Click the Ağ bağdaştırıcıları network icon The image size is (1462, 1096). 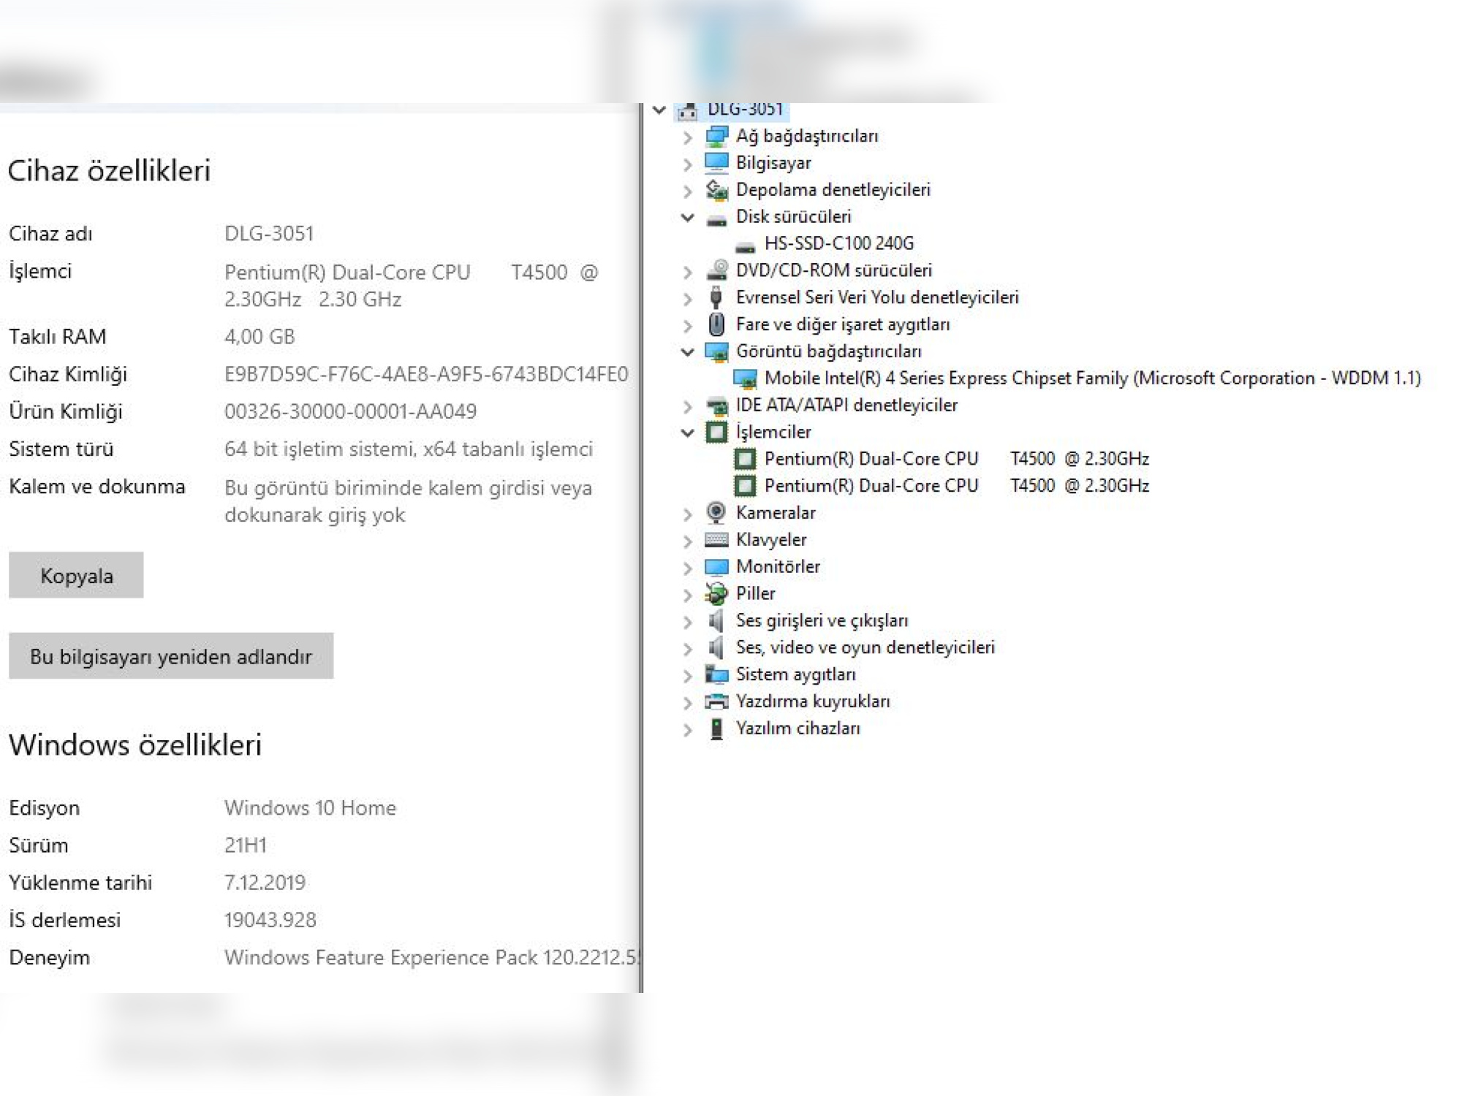tap(716, 136)
